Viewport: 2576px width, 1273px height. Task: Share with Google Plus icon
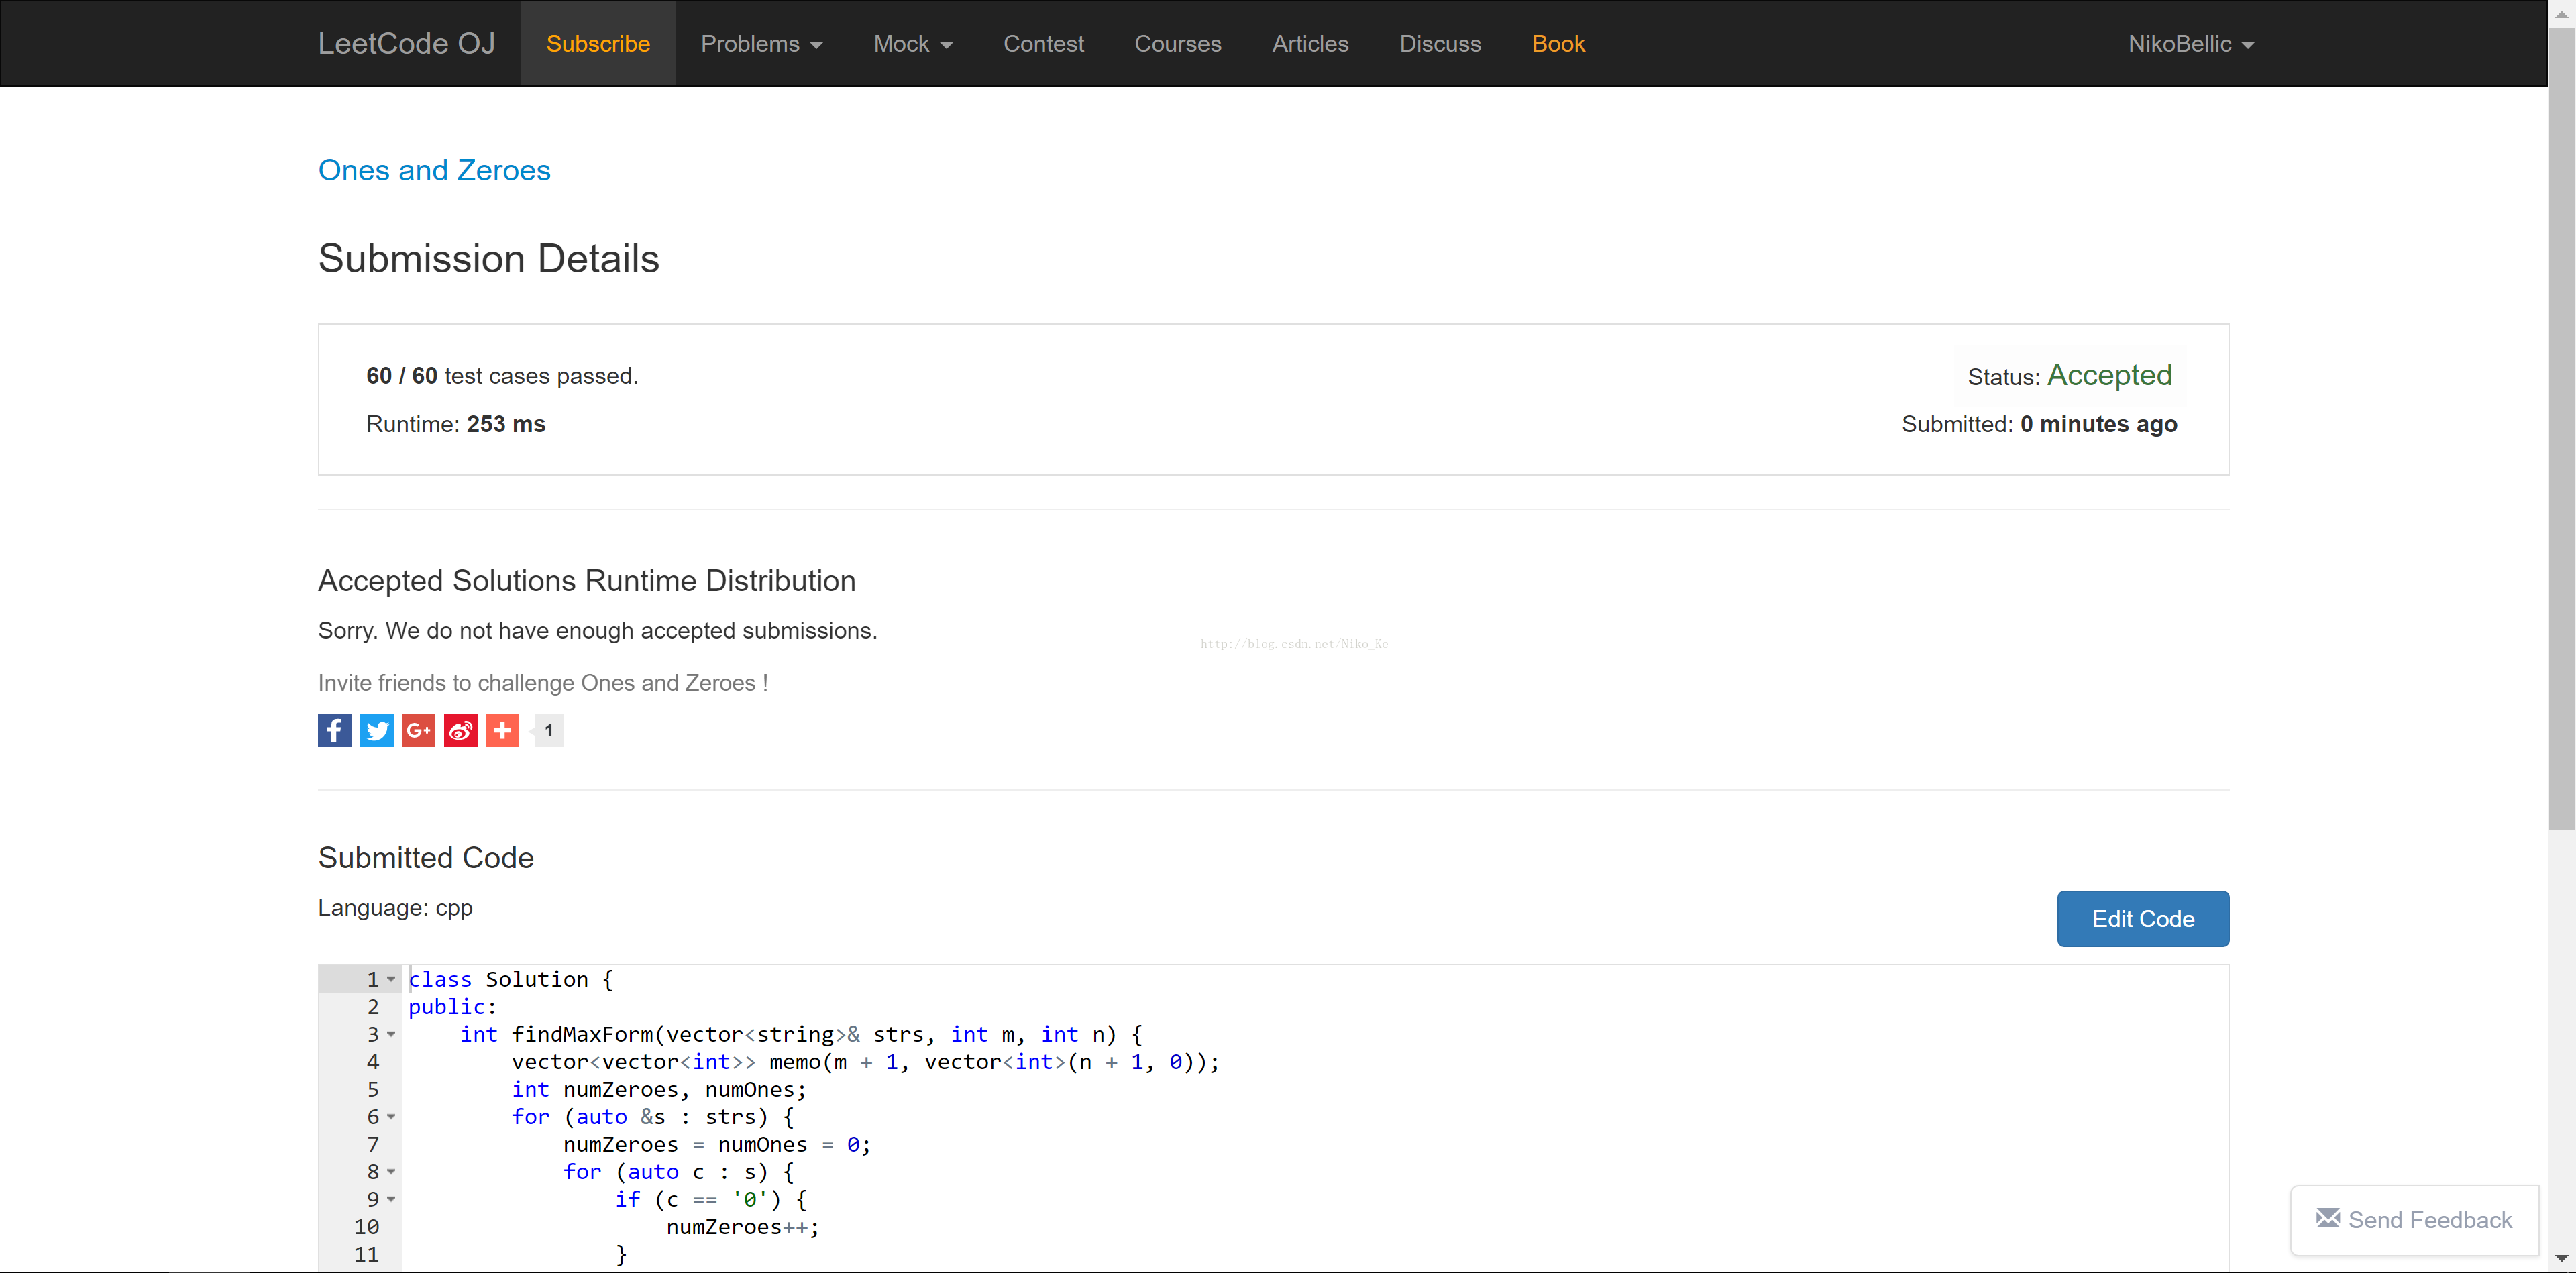tap(418, 730)
